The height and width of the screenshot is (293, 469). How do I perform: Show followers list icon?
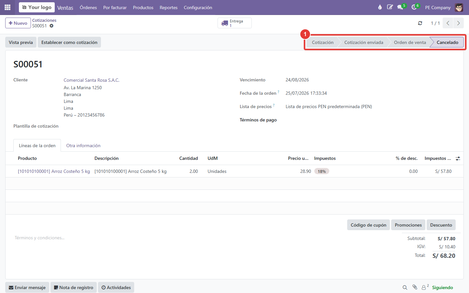point(425,287)
